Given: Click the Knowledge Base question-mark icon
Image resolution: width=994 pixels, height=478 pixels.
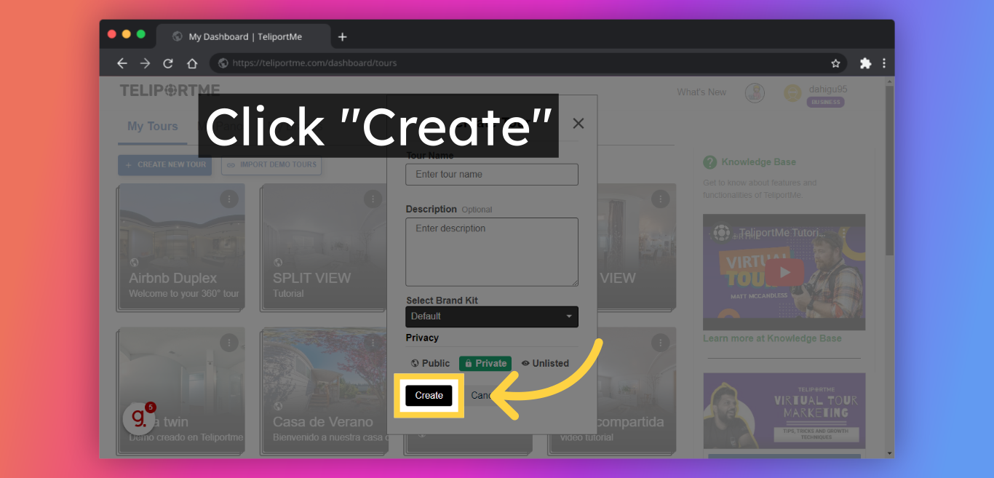Looking at the screenshot, I should coord(710,162).
